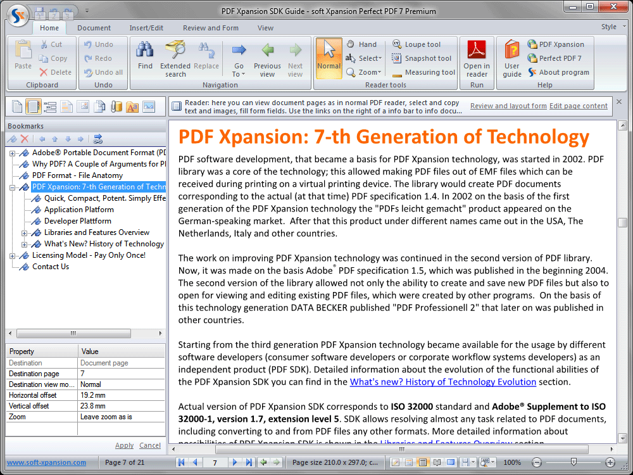The image size is (633, 475).
Task: Go to last page in status bar
Action: click(x=249, y=462)
